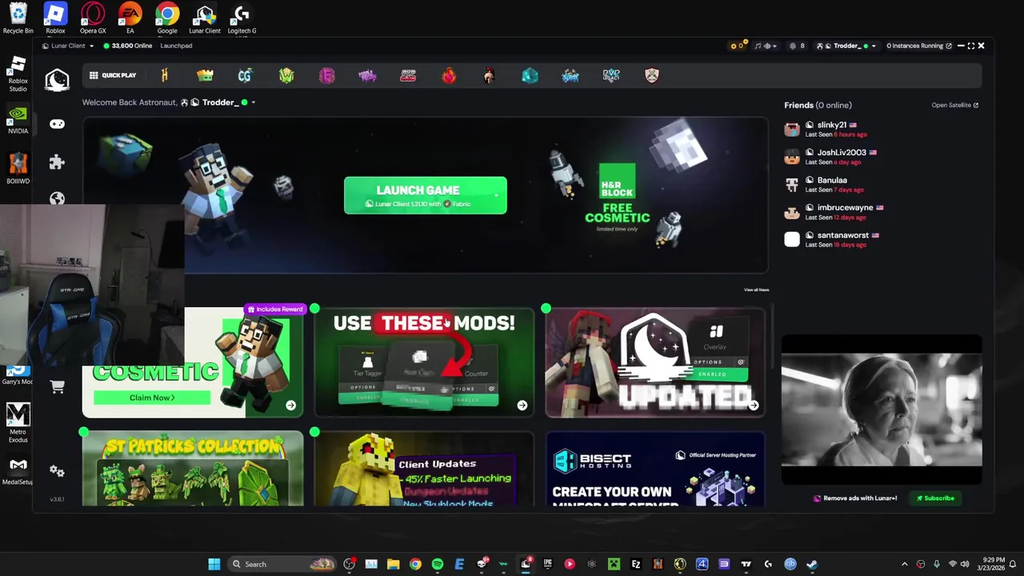The height and width of the screenshot is (576, 1024).
Task: Click the green Subscribe button
Action: pyautogui.click(x=935, y=498)
